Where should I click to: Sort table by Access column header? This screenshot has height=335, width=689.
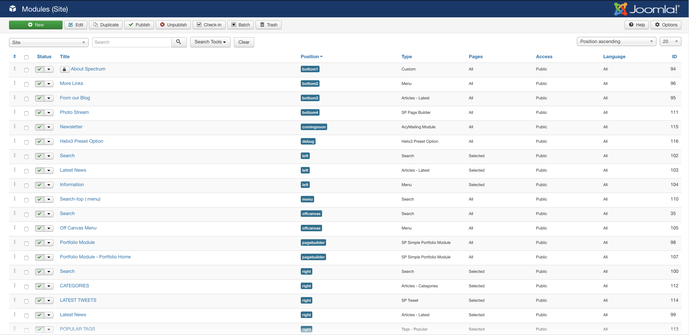click(544, 57)
